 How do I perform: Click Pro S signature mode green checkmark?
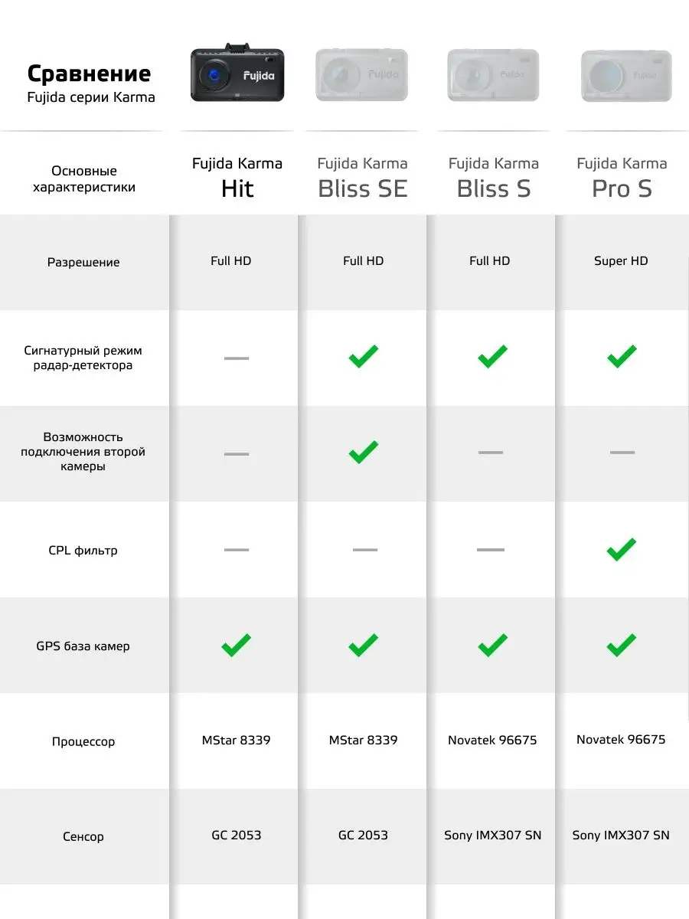[622, 356]
